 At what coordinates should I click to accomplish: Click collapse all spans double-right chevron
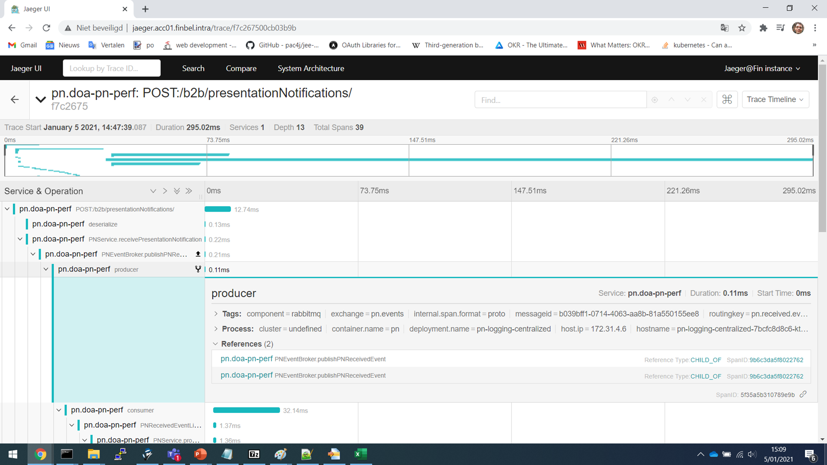pyautogui.click(x=189, y=191)
